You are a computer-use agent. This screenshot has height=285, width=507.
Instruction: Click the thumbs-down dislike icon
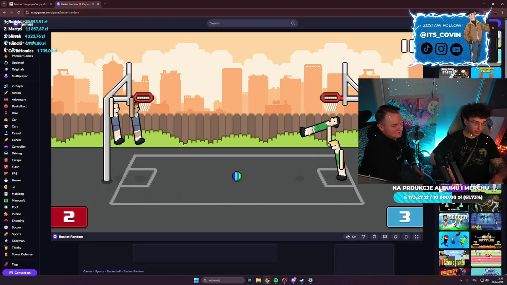[x=364, y=237]
